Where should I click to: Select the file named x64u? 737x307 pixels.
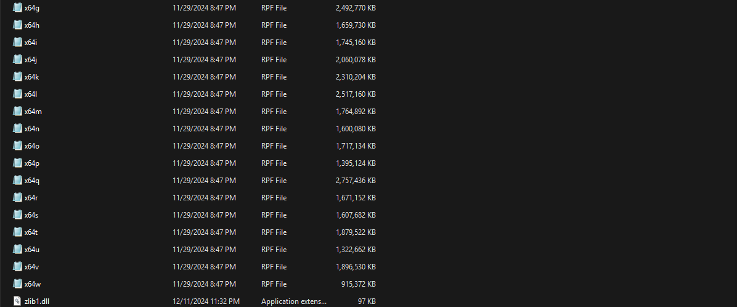[32, 250]
